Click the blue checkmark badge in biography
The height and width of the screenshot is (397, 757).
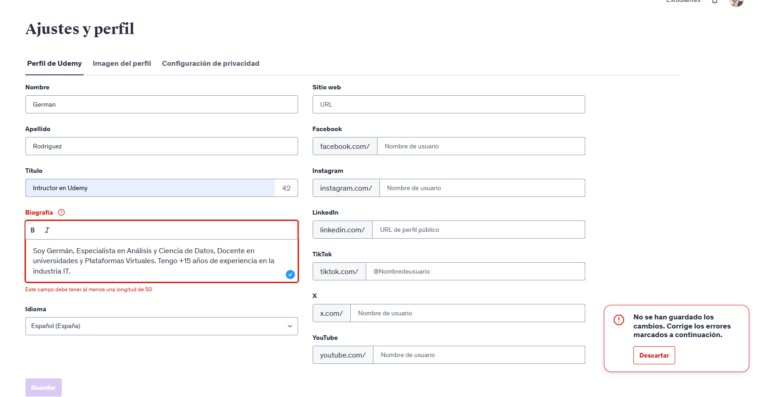coord(290,274)
